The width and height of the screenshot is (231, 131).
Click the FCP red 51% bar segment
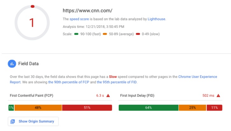click(x=87, y=108)
